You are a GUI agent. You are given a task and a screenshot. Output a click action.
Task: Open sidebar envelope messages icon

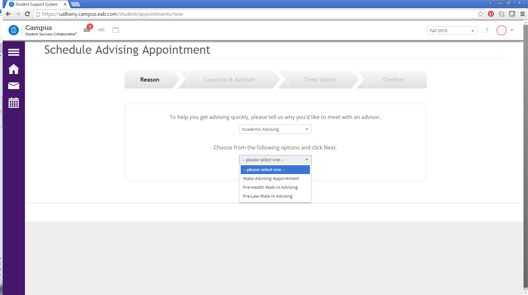click(x=13, y=86)
